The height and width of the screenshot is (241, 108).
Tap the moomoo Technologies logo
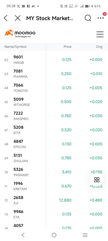point(20,34)
